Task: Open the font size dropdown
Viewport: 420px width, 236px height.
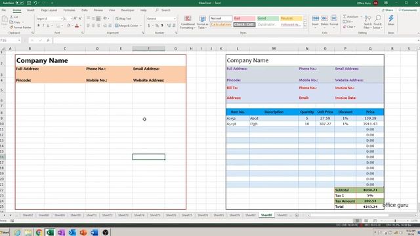Action: 72,18
